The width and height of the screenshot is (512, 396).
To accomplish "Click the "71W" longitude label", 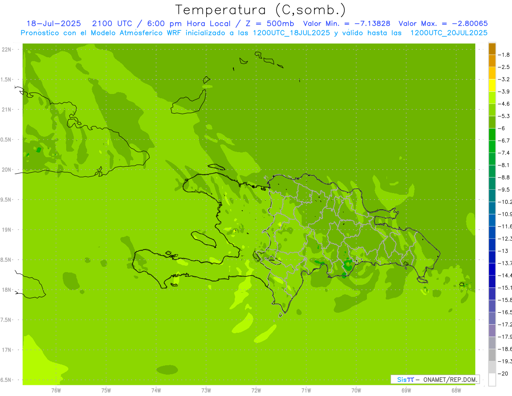I will coord(306,390).
